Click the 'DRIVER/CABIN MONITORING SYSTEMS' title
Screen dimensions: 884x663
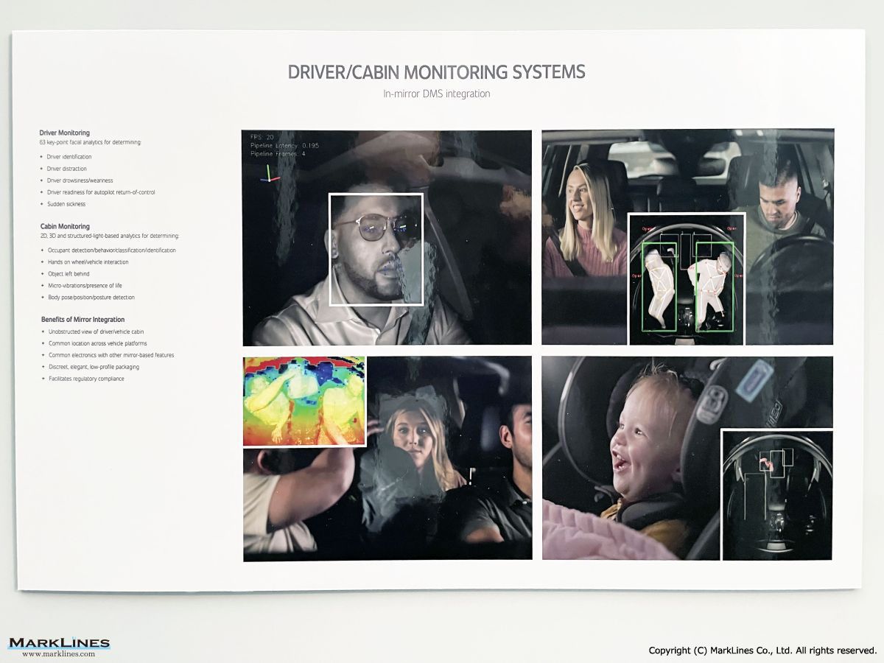pyautogui.click(x=436, y=72)
